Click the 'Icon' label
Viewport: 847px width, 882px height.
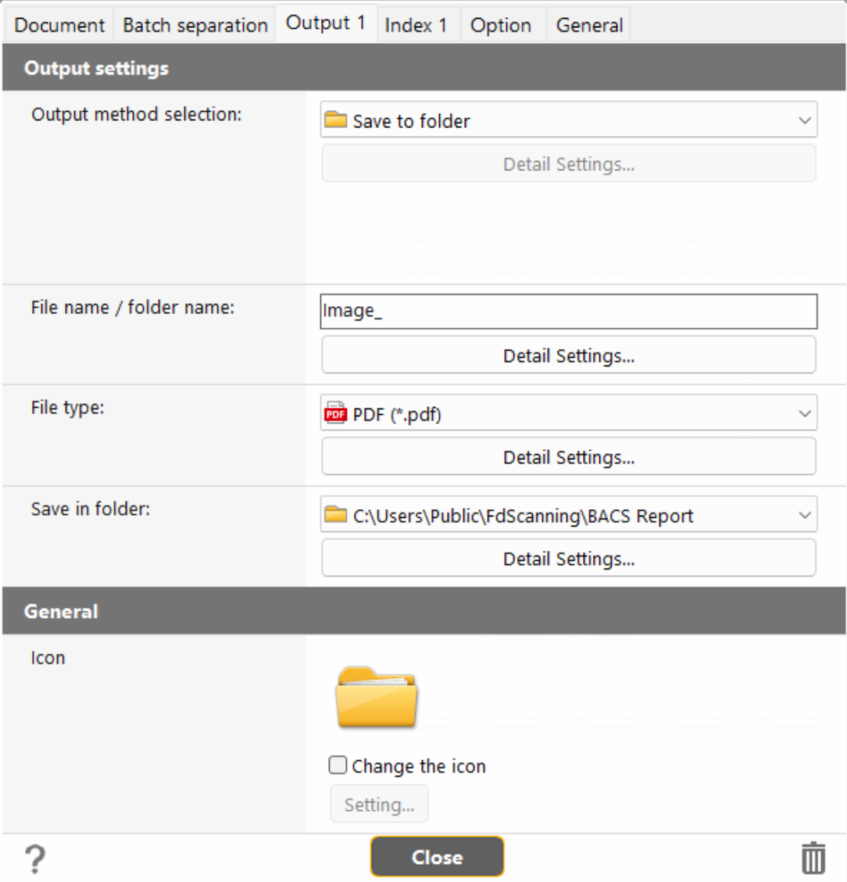click(48, 658)
